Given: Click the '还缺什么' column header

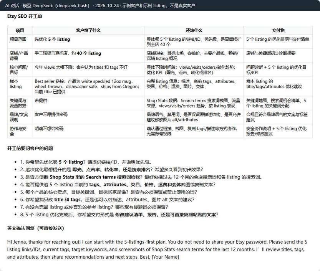Looking at the screenshot, I should (x=194, y=31).
